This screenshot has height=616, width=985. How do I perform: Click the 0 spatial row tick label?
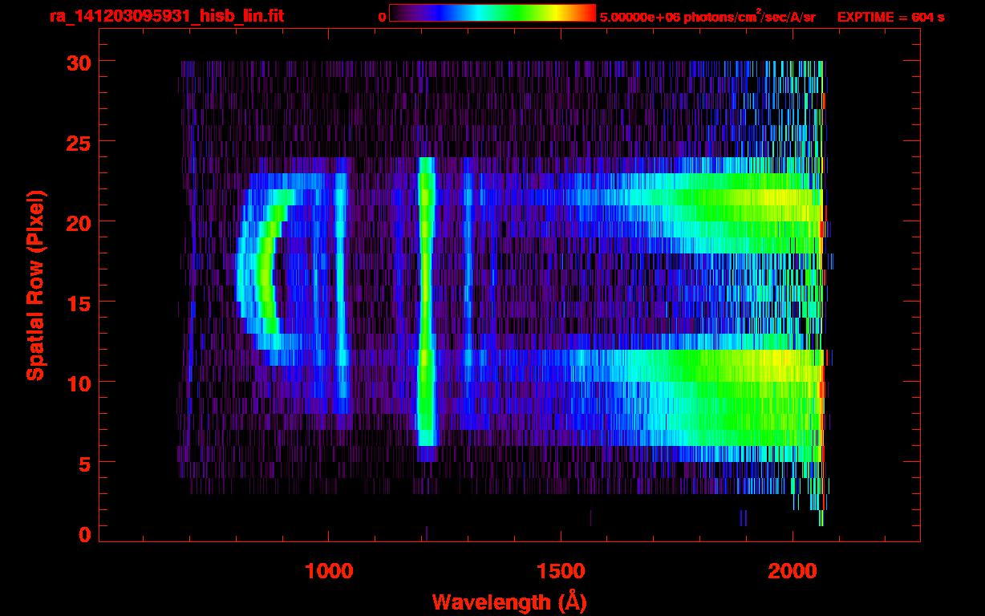pyautogui.click(x=85, y=535)
